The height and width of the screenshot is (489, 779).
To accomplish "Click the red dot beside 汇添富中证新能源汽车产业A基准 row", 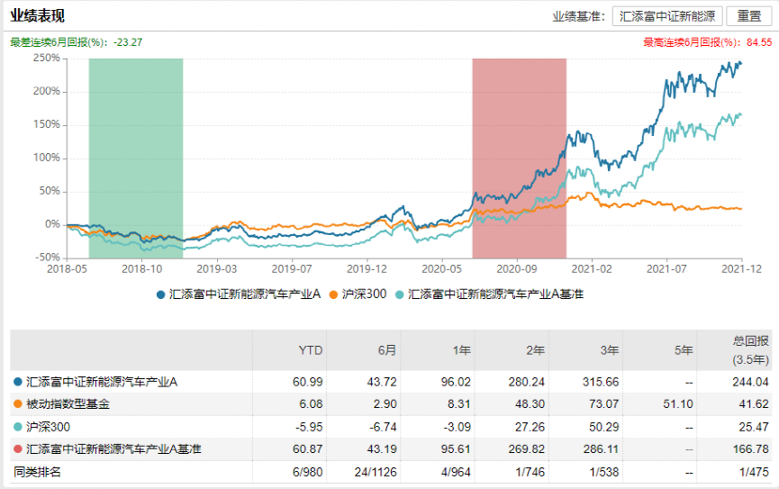I will [17, 448].
